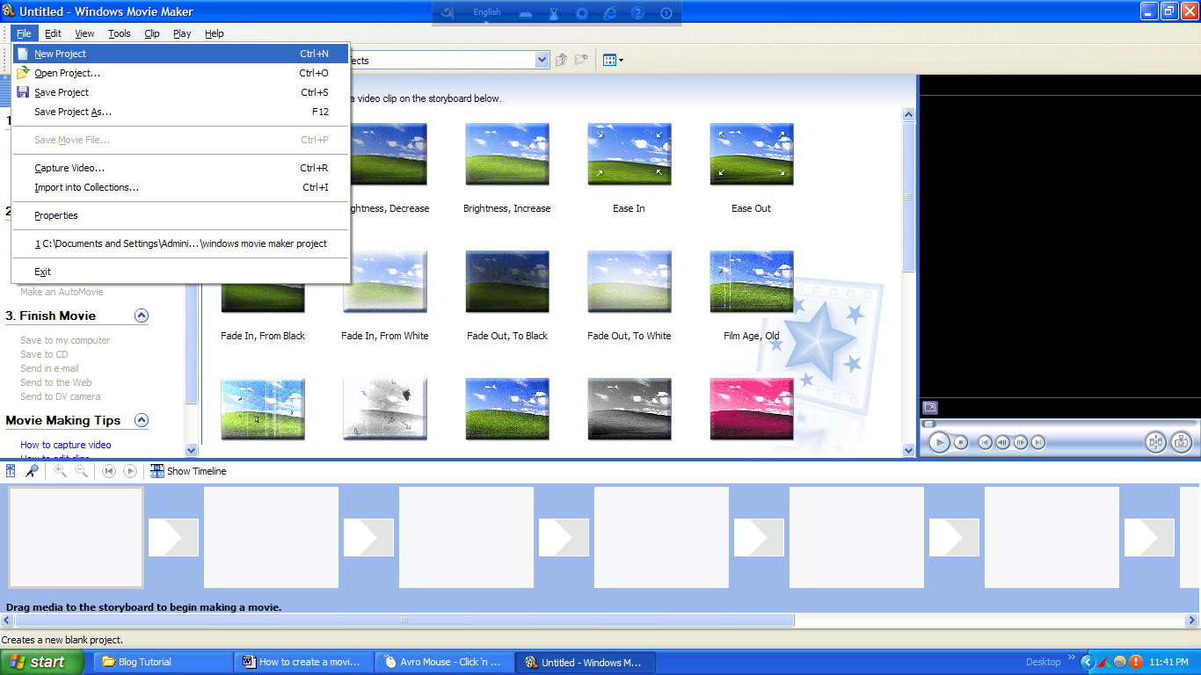Click the Full Screen icon under the preview
Viewport: 1201px width, 675px height.
tap(930, 408)
